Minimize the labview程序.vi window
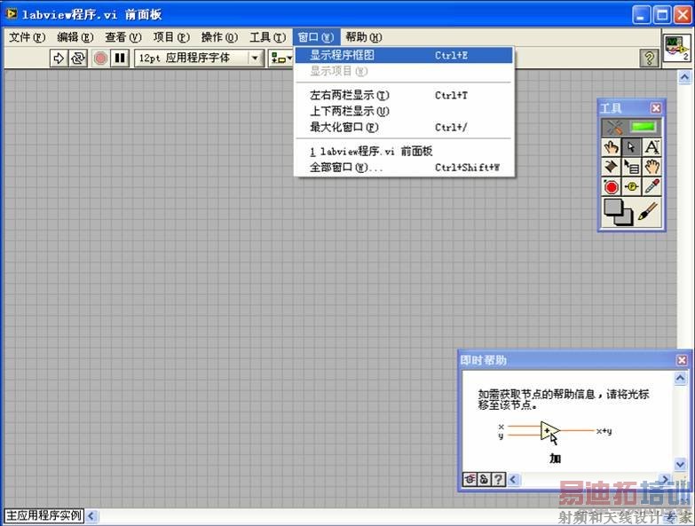Screen dimensions: 695x526 [641, 15]
